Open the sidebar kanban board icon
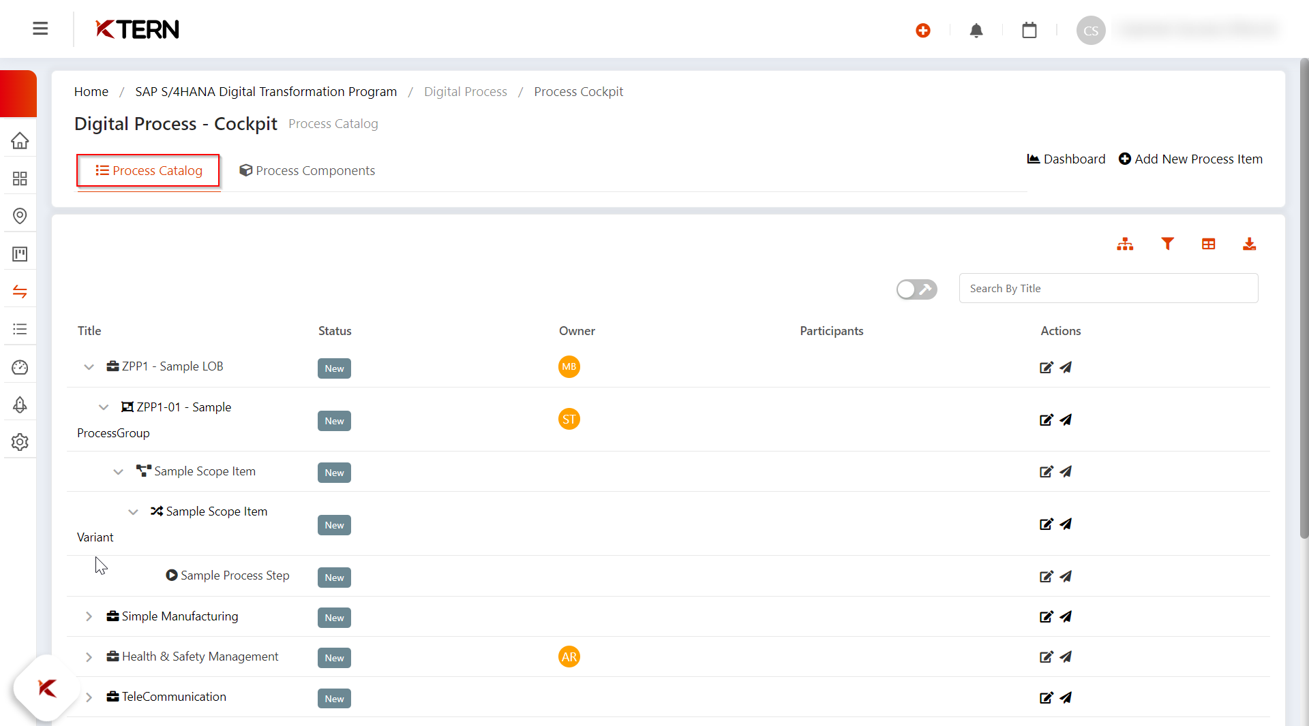 coord(20,254)
